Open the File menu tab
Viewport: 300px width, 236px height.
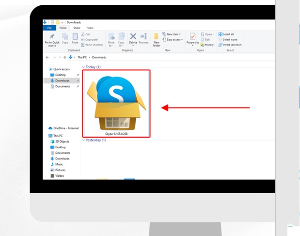click(x=49, y=28)
